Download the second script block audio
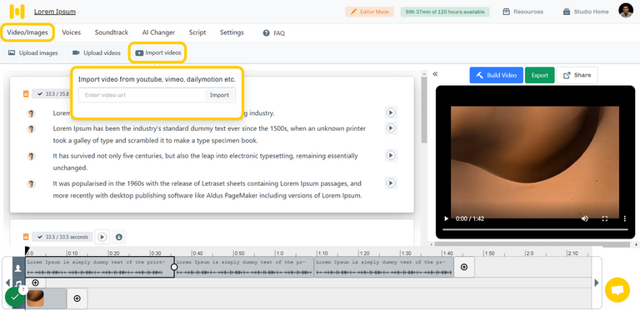640x311 pixels. coord(119,237)
